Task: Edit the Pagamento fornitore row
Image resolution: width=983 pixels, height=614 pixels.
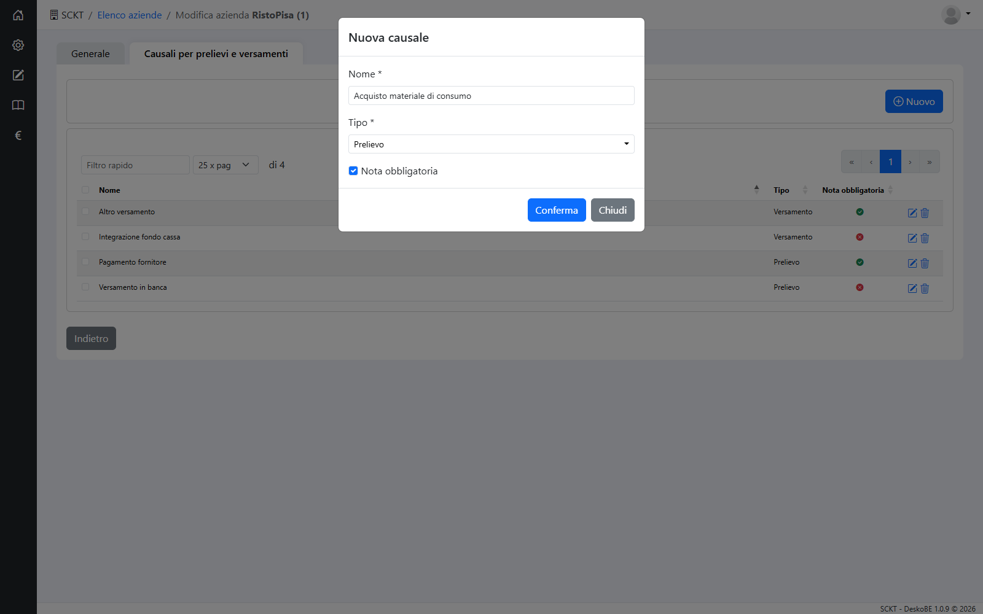Action: click(x=912, y=263)
